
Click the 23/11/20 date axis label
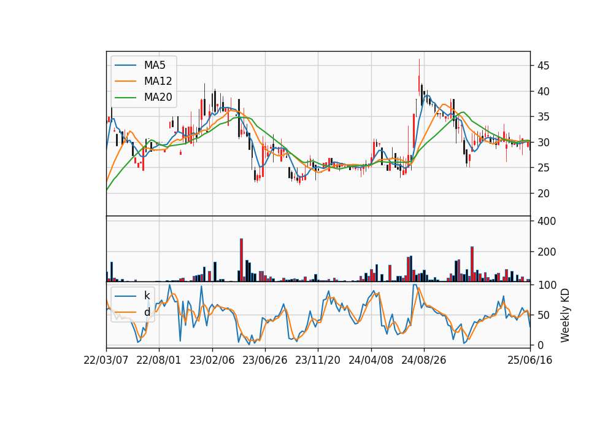point(318,360)
